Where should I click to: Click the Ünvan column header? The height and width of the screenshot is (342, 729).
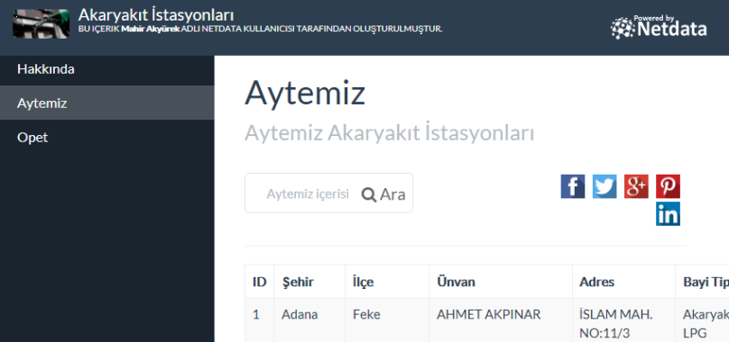(501, 282)
